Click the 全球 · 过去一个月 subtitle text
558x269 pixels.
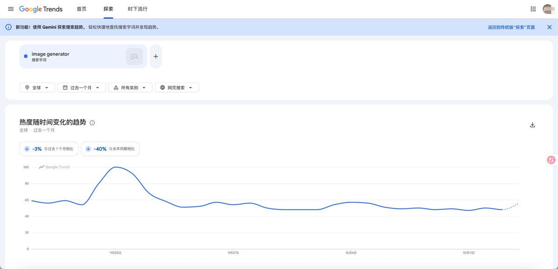[37, 130]
